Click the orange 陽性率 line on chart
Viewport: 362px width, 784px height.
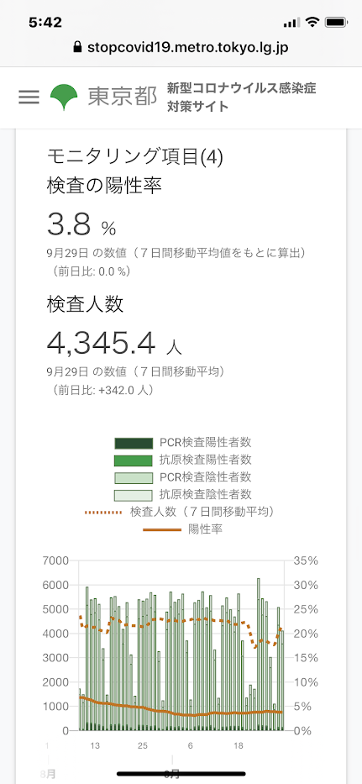[183, 713]
